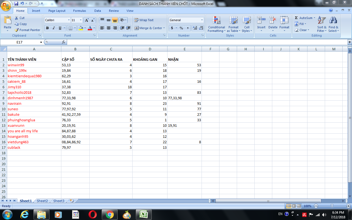Open the Sort & Filter tool

click(x=321, y=20)
